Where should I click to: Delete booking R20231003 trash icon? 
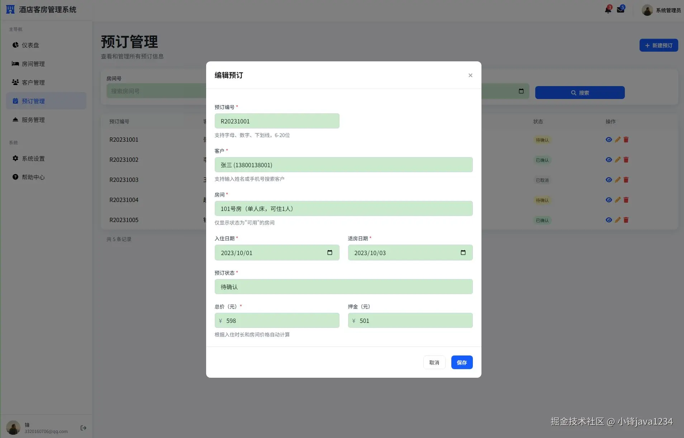click(x=626, y=180)
